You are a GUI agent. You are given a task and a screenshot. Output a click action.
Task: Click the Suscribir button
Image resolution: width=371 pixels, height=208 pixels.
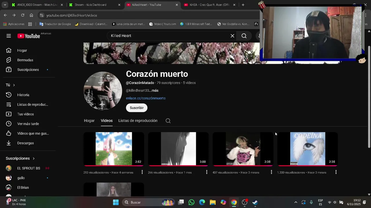point(137,108)
